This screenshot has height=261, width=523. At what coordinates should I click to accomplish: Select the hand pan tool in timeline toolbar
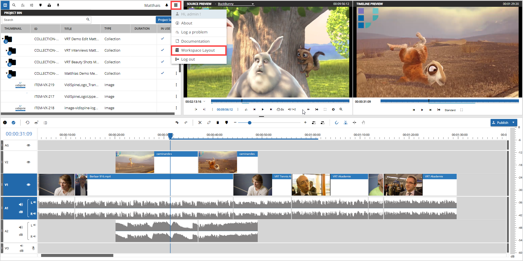click(x=363, y=123)
